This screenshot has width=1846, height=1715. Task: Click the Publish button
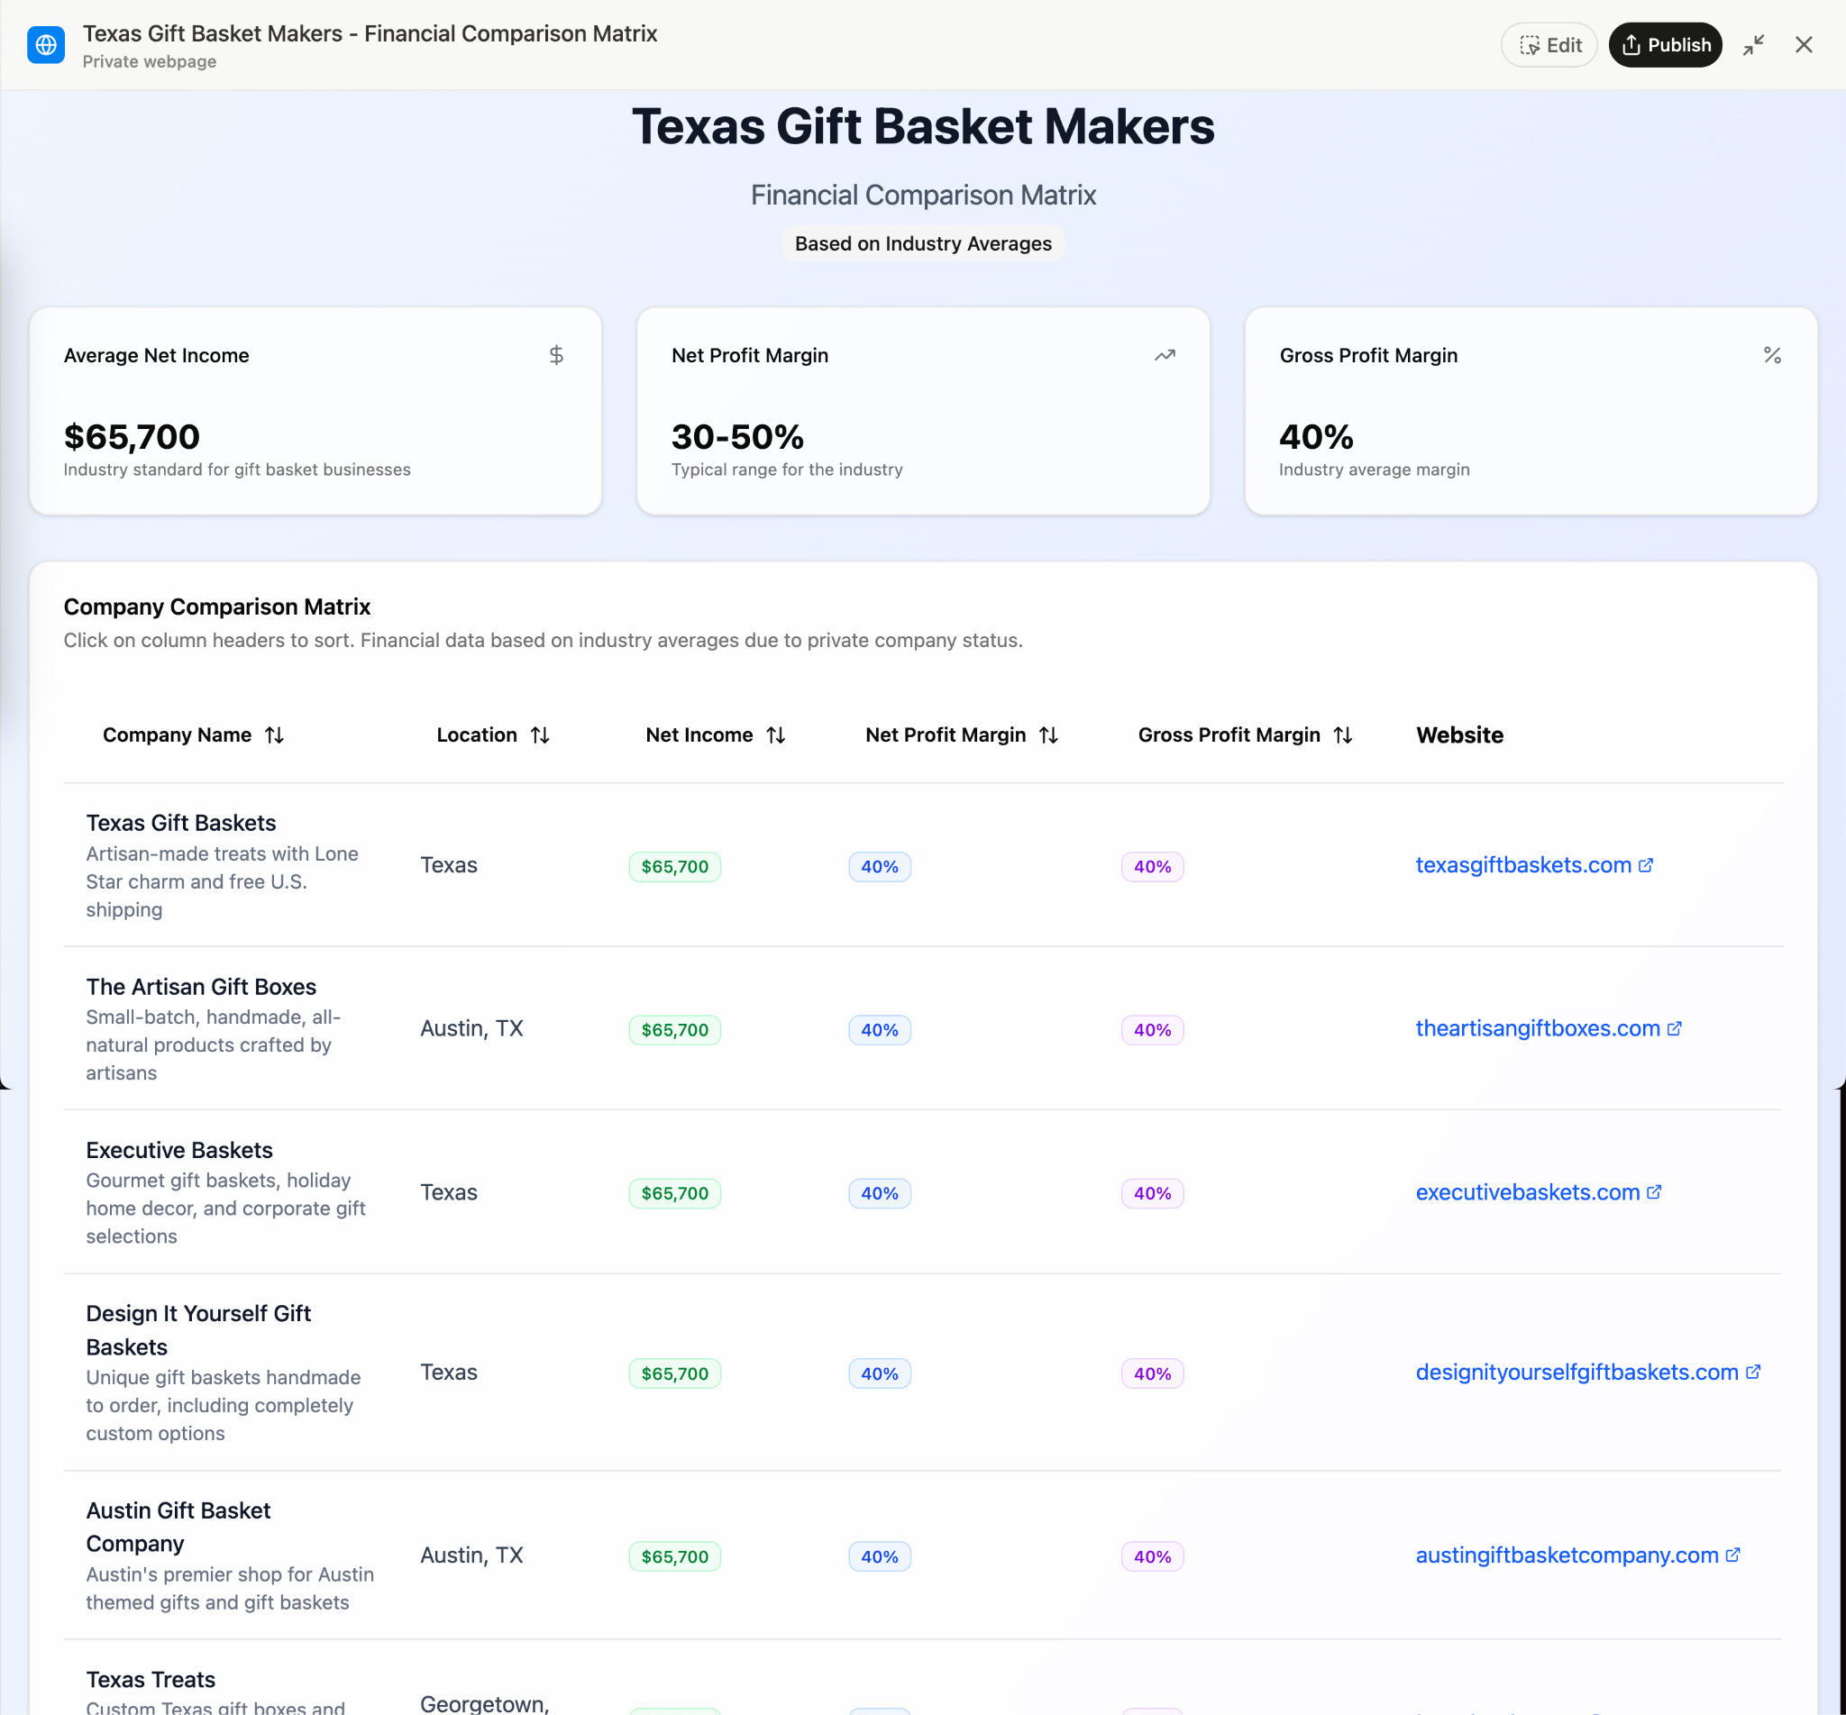[x=1665, y=44]
